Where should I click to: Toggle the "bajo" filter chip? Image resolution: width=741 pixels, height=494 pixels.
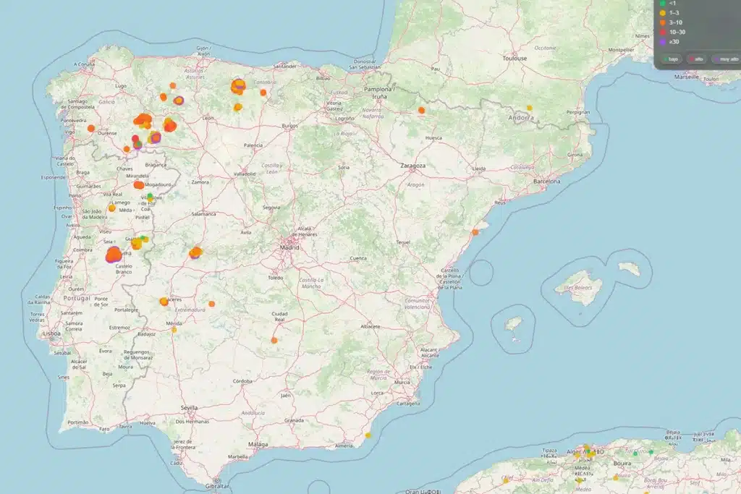(x=672, y=59)
